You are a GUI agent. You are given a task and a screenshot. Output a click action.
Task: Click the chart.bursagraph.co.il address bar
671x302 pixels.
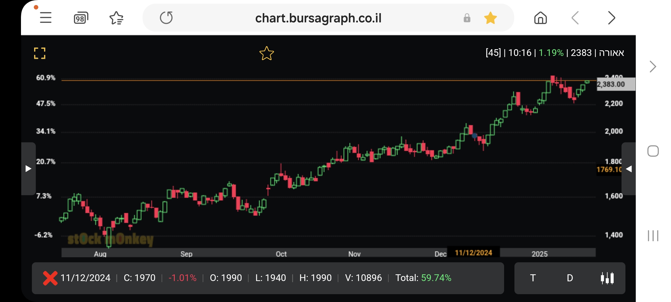[x=318, y=18]
